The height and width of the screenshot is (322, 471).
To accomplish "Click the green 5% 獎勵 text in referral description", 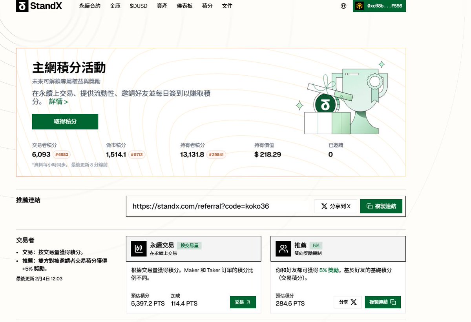I will click(329, 270).
